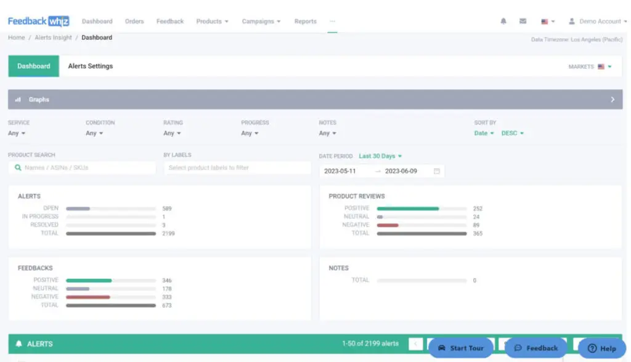Open Last 30 Days period dropdown

(x=380, y=156)
